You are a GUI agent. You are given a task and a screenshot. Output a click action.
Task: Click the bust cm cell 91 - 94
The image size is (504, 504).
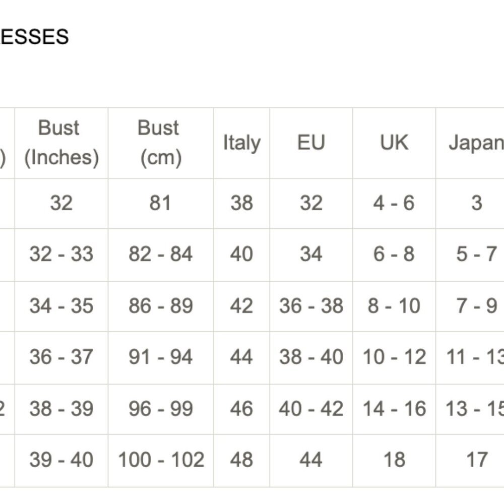click(161, 357)
